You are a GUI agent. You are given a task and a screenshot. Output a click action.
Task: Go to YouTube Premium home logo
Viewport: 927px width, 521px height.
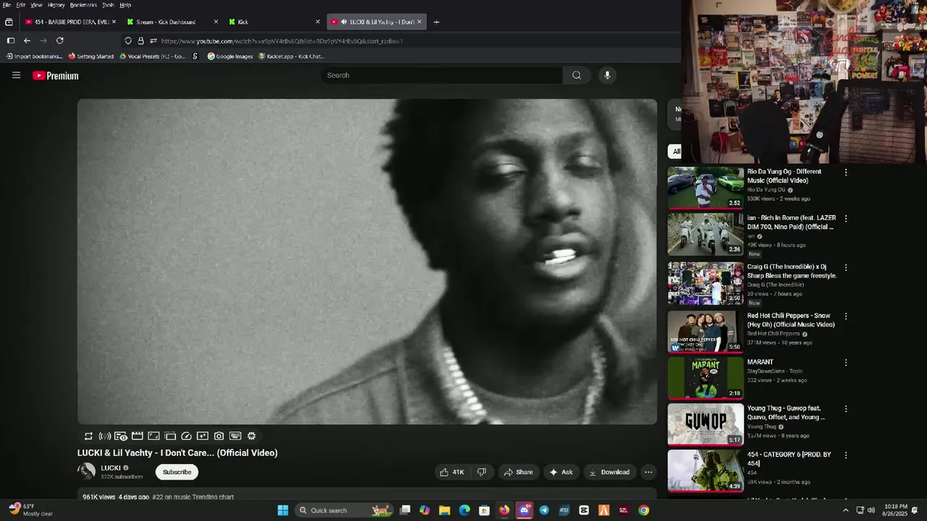pos(55,75)
